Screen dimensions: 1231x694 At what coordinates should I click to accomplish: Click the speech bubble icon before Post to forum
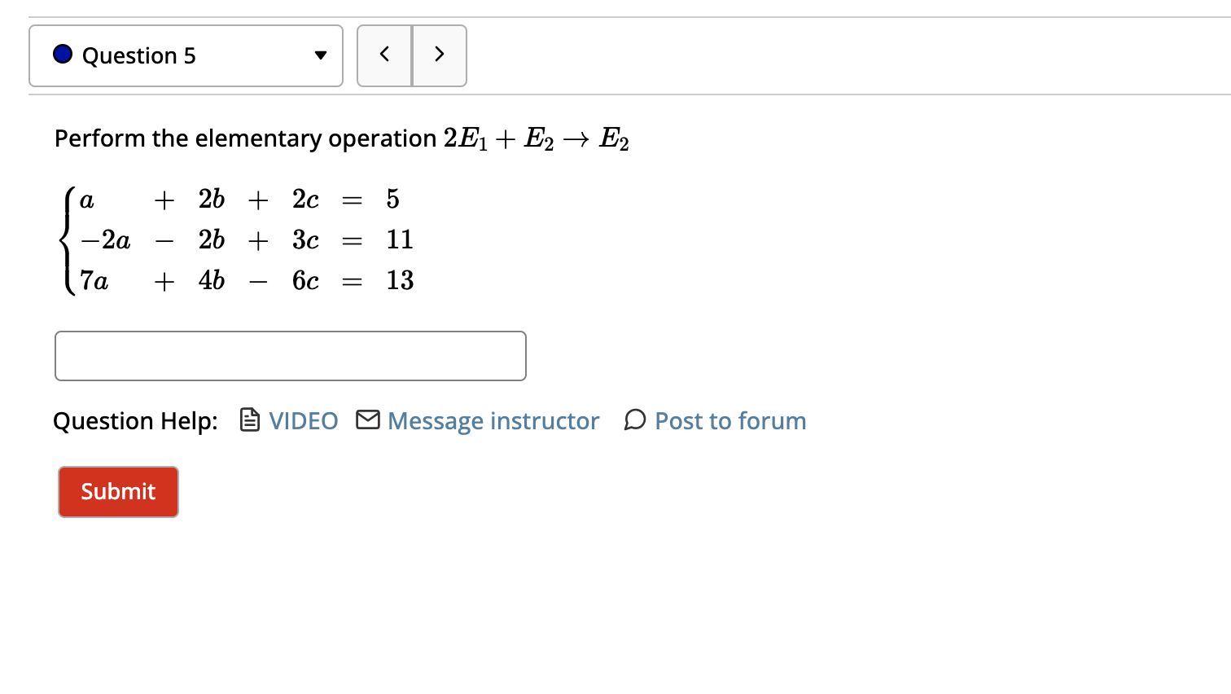pos(634,420)
